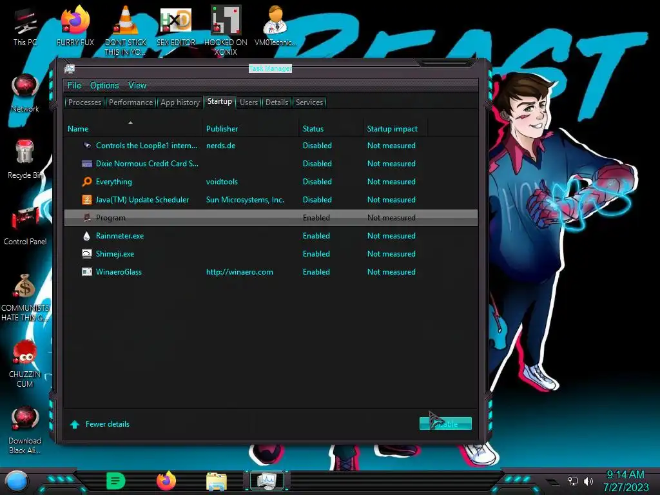Click the Start orb button
The image size is (660, 495).
[x=16, y=481]
